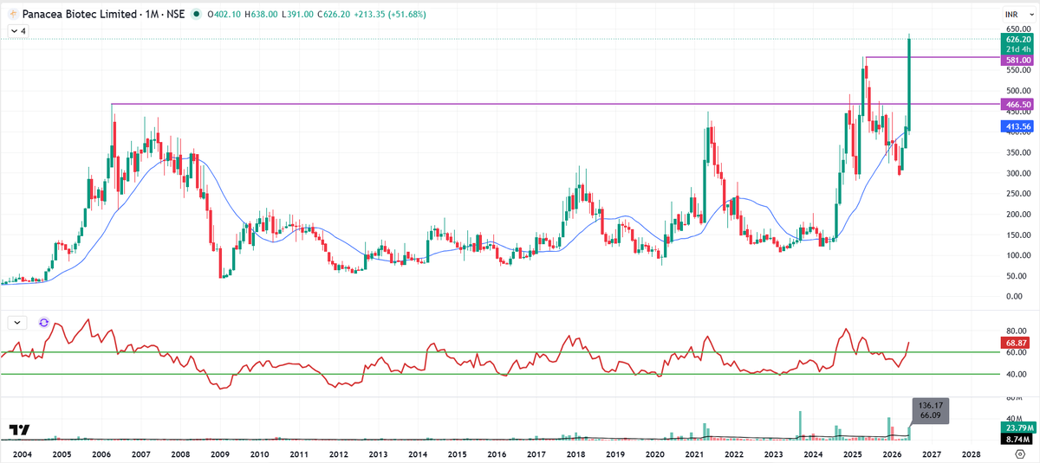Click the Panacea Biotec company logo icon
The height and width of the screenshot is (463, 1040).
[11, 15]
